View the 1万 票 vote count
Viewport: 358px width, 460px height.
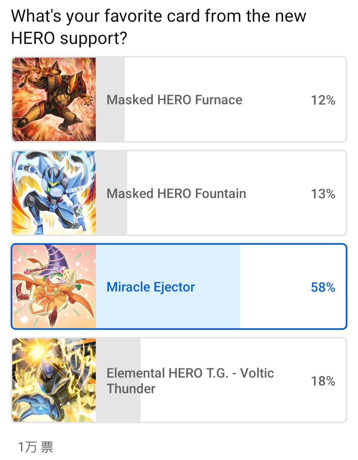point(35,447)
